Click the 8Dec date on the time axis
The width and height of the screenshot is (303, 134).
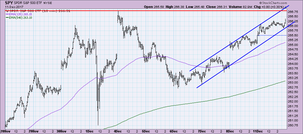point(230,132)
